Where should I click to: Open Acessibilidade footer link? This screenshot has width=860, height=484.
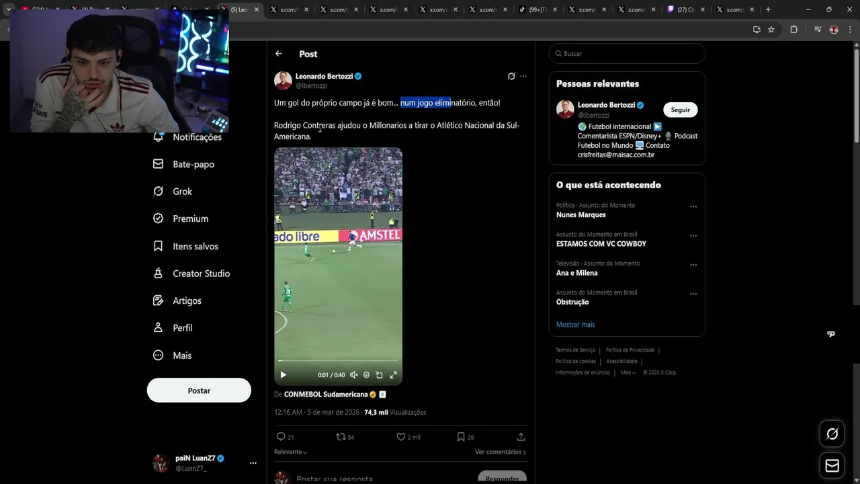(x=621, y=362)
